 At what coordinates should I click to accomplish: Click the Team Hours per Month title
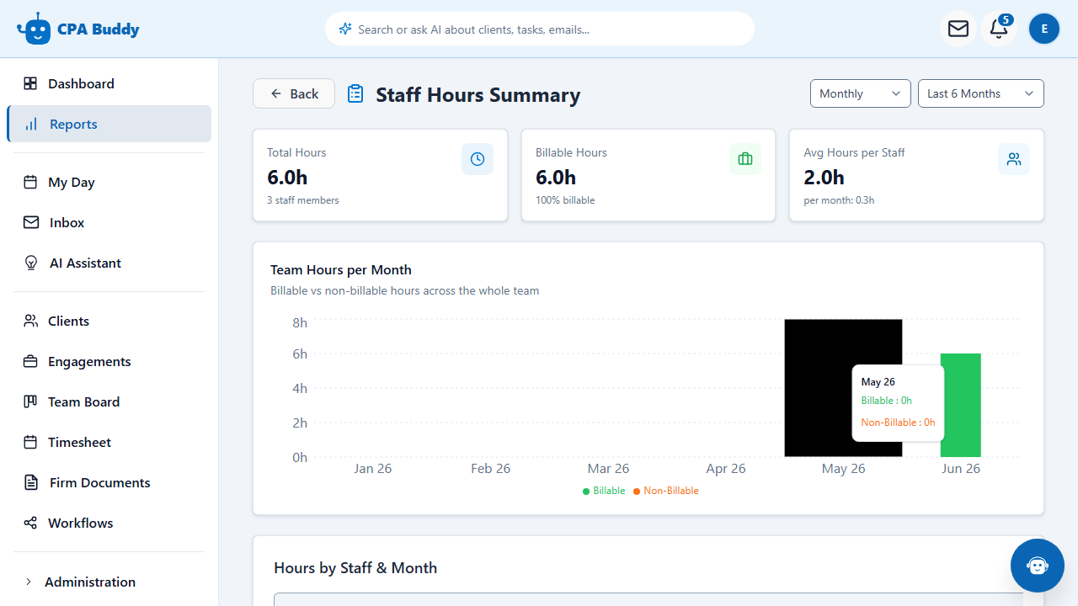(341, 270)
